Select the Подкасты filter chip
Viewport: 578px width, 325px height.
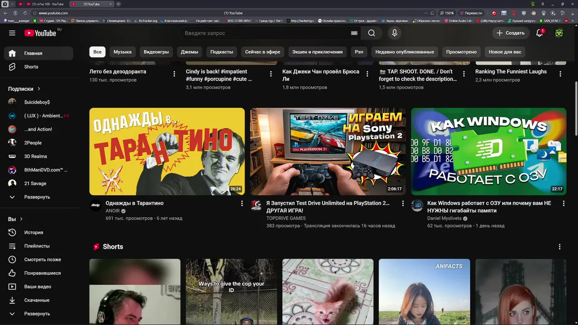point(222,52)
